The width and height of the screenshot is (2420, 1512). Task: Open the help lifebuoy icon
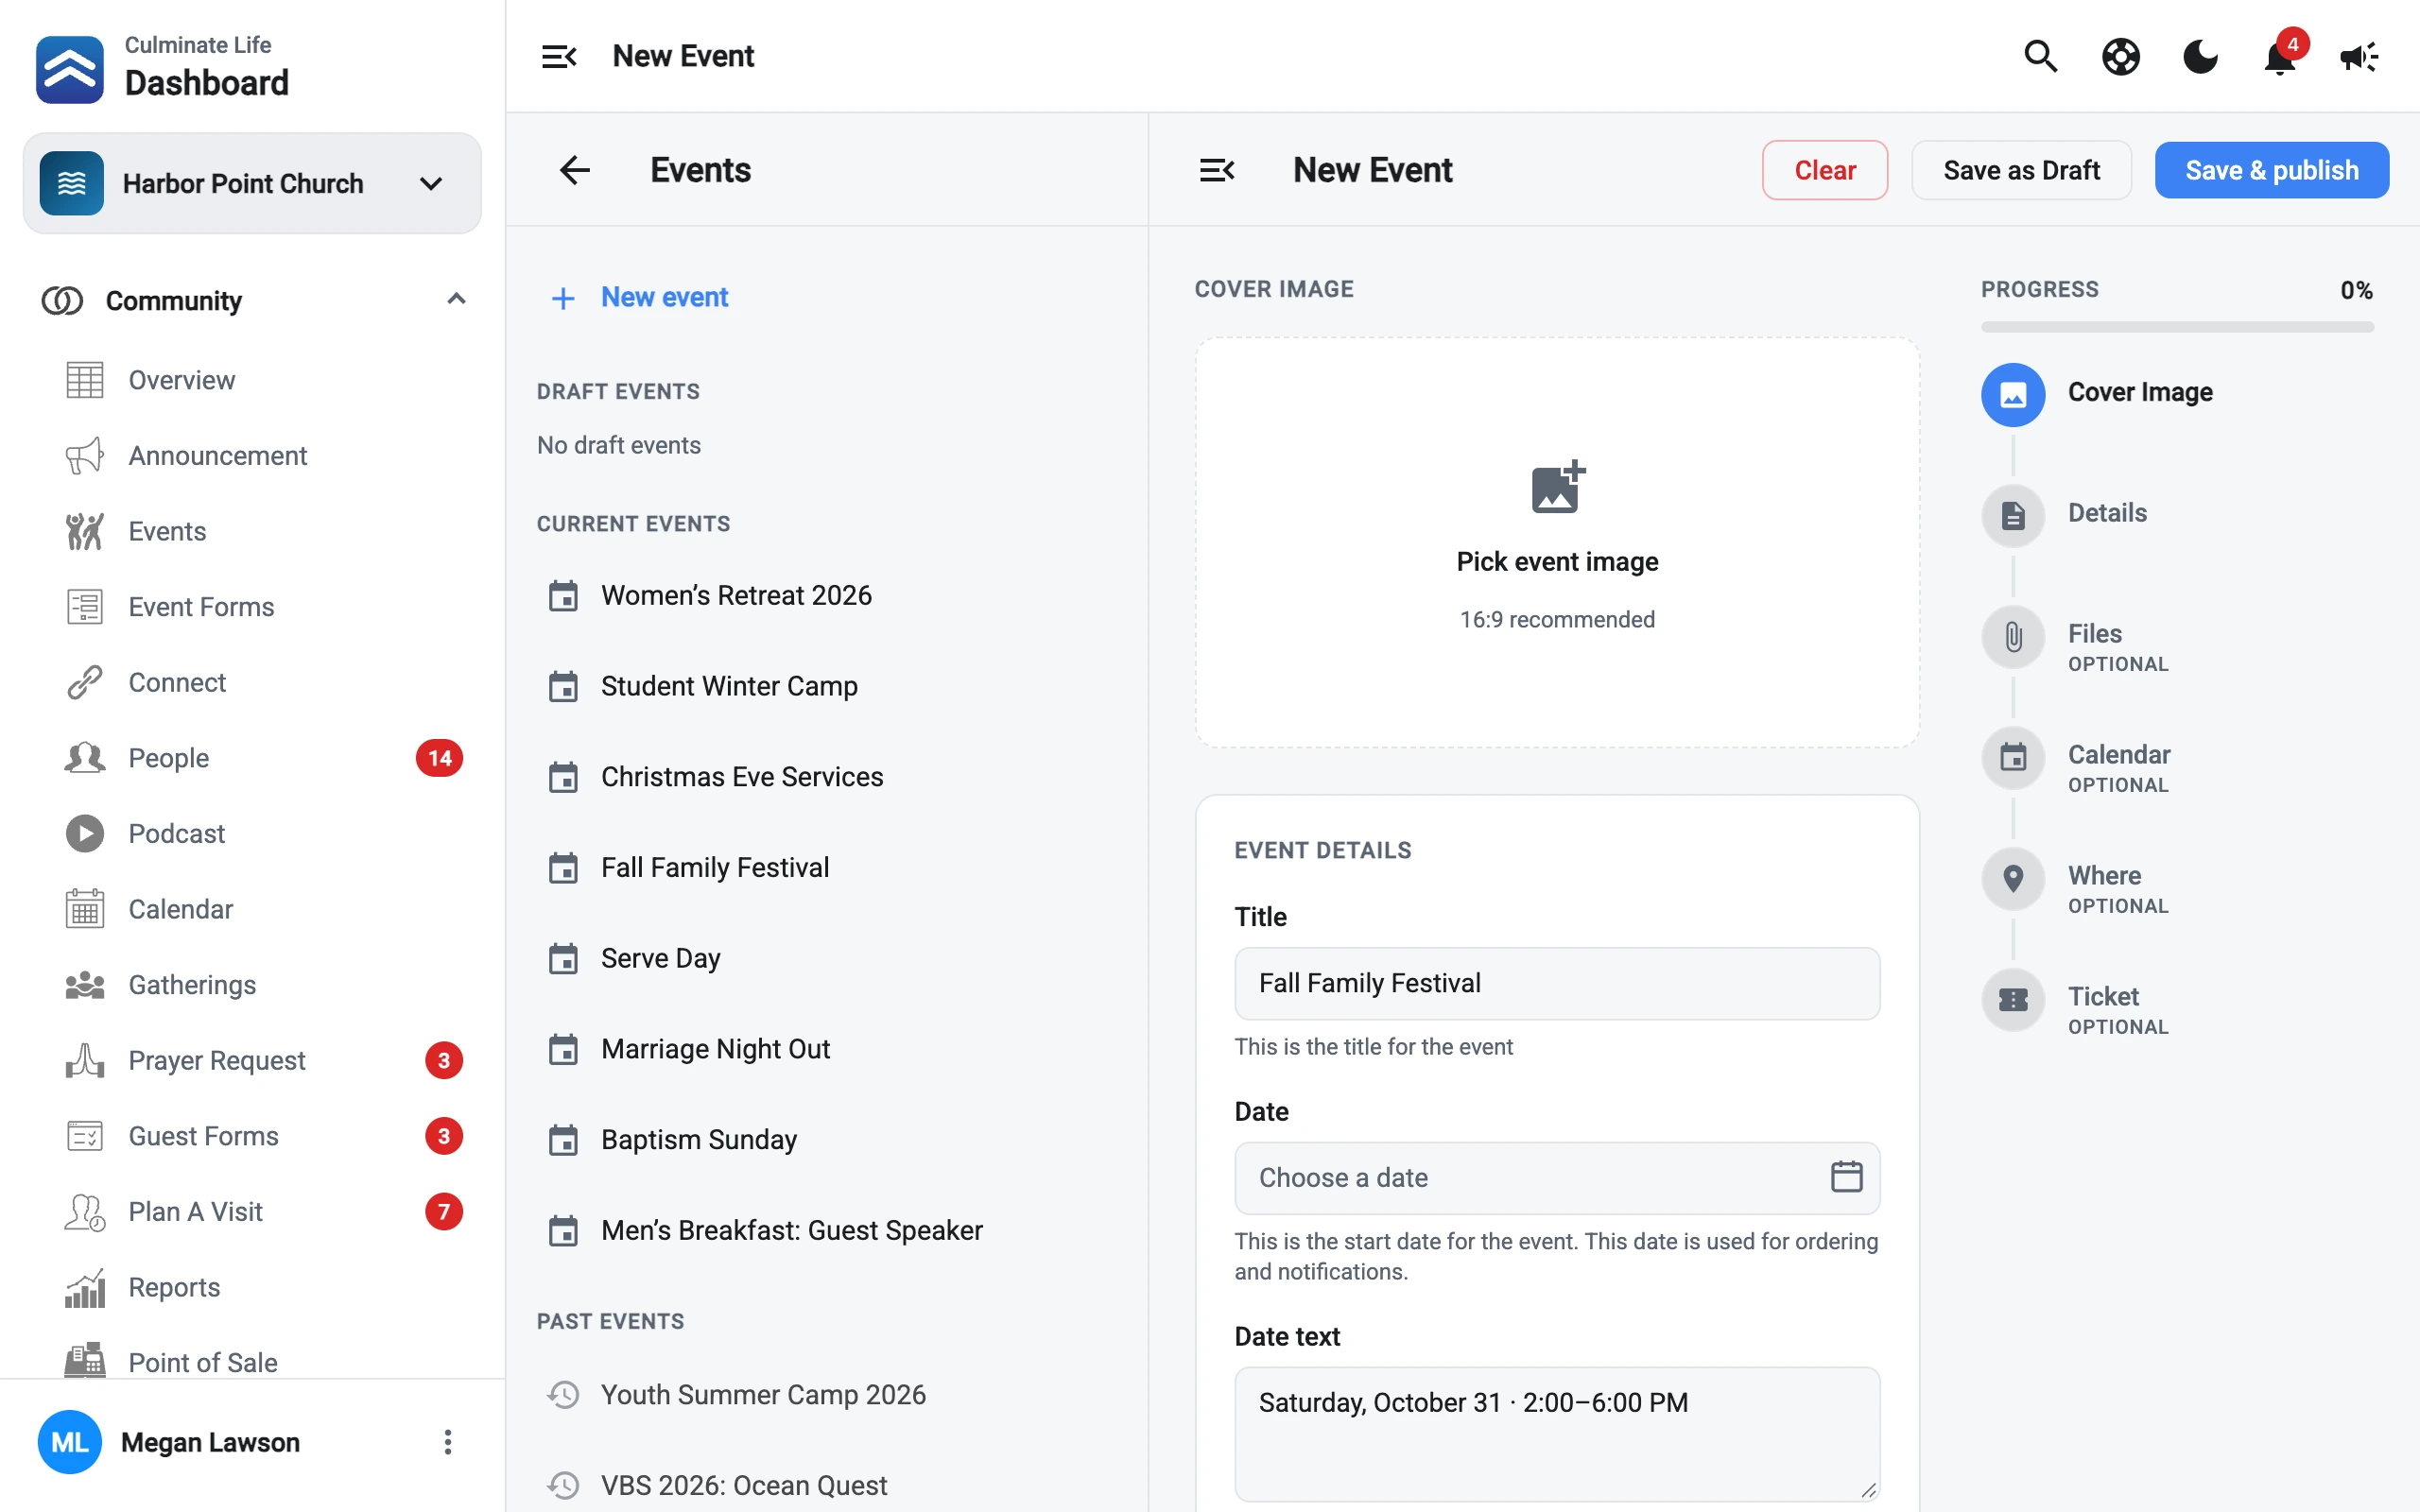(x=2120, y=57)
